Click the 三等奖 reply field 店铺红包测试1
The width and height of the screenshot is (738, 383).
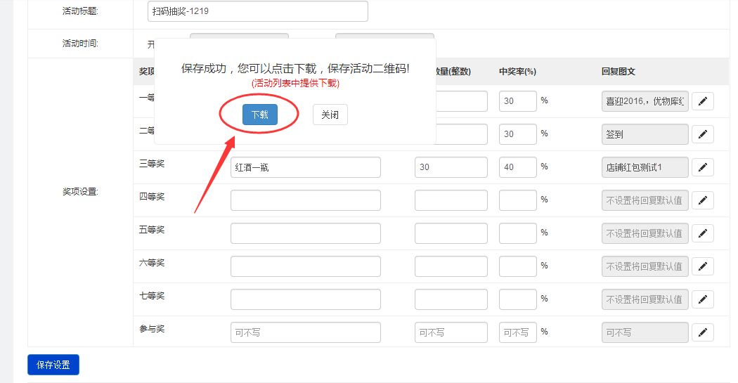pyautogui.click(x=645, y=167)
